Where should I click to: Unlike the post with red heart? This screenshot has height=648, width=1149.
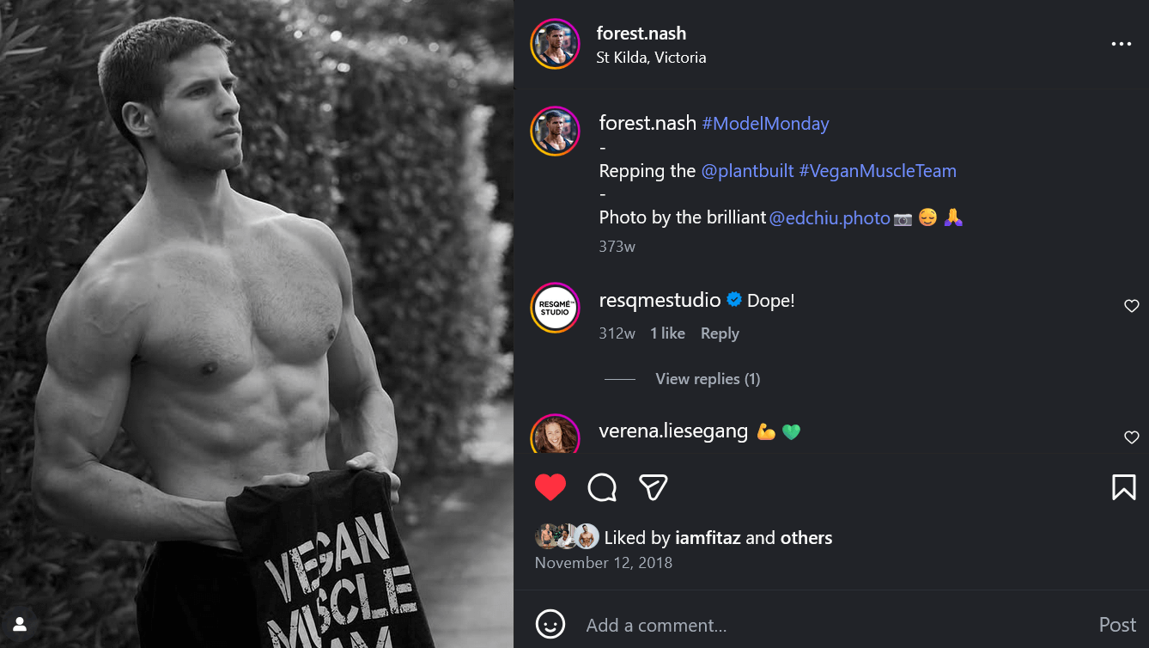pyautogui.click(x=550, y=487)
